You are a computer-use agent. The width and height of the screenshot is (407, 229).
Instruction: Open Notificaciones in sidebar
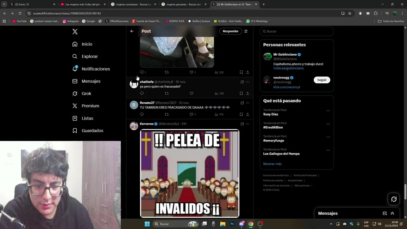point(91,69)
